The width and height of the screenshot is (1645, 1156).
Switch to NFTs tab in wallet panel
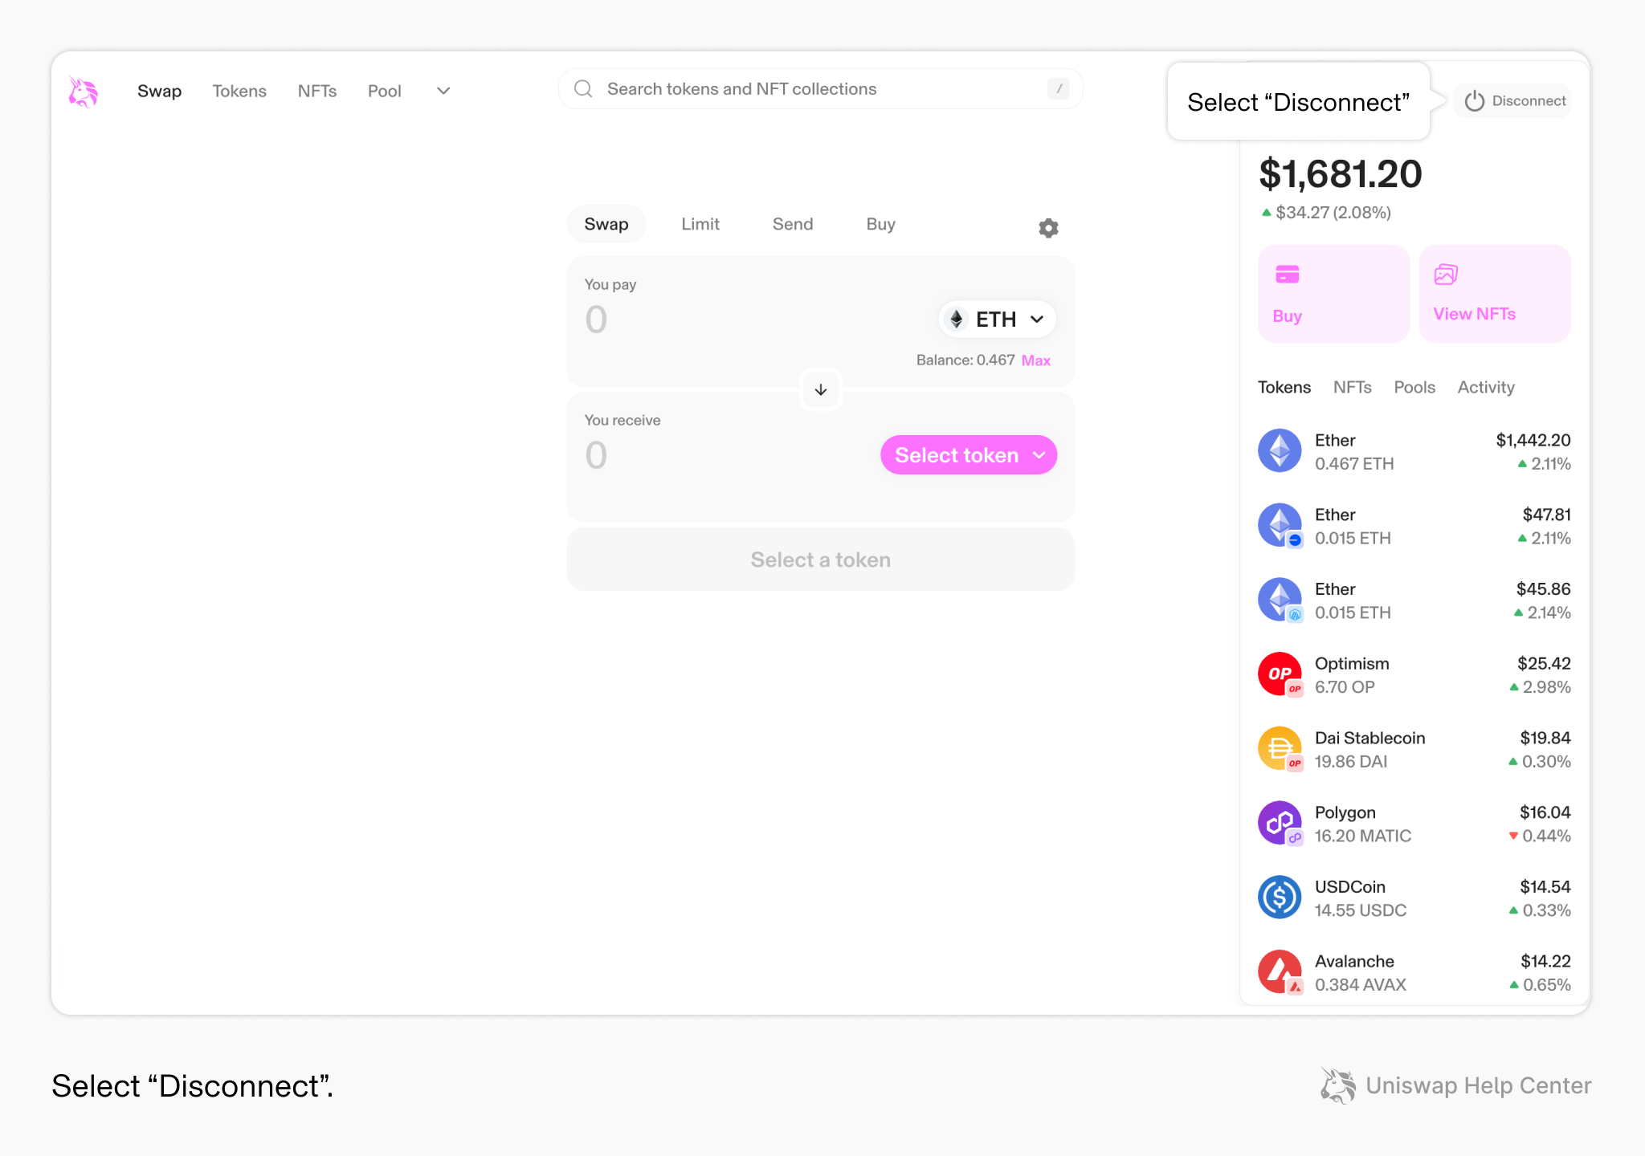tap(1353, 387)
